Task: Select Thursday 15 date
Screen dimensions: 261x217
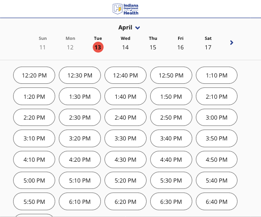Action: tap(153, 43)
